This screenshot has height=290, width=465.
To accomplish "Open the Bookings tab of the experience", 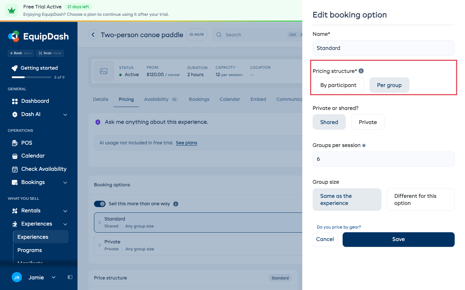I will (x=199, y=99).
